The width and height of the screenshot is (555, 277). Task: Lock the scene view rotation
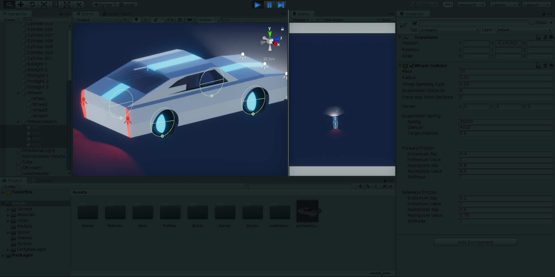pos(282,29)
